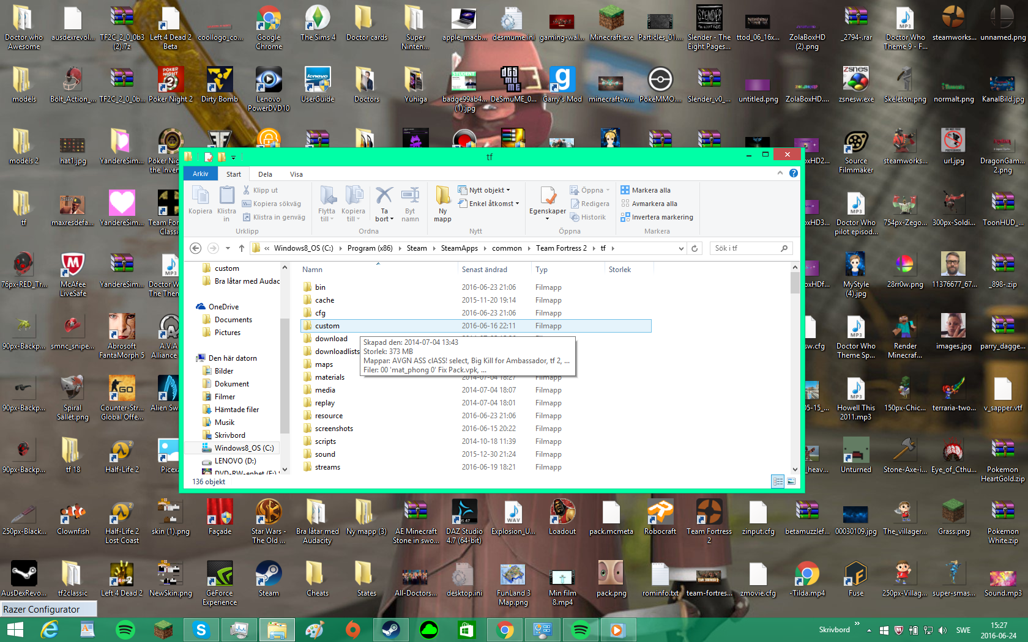
Task: Create a new folder with Ny mapp
Action: (442, 204)
